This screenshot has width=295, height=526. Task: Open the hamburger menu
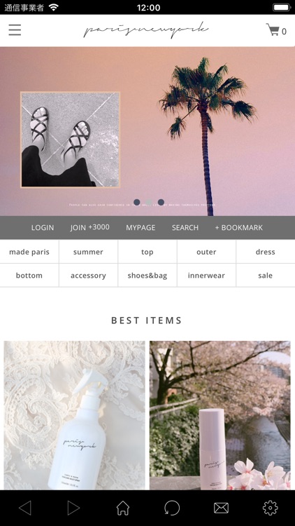[15, 30]
